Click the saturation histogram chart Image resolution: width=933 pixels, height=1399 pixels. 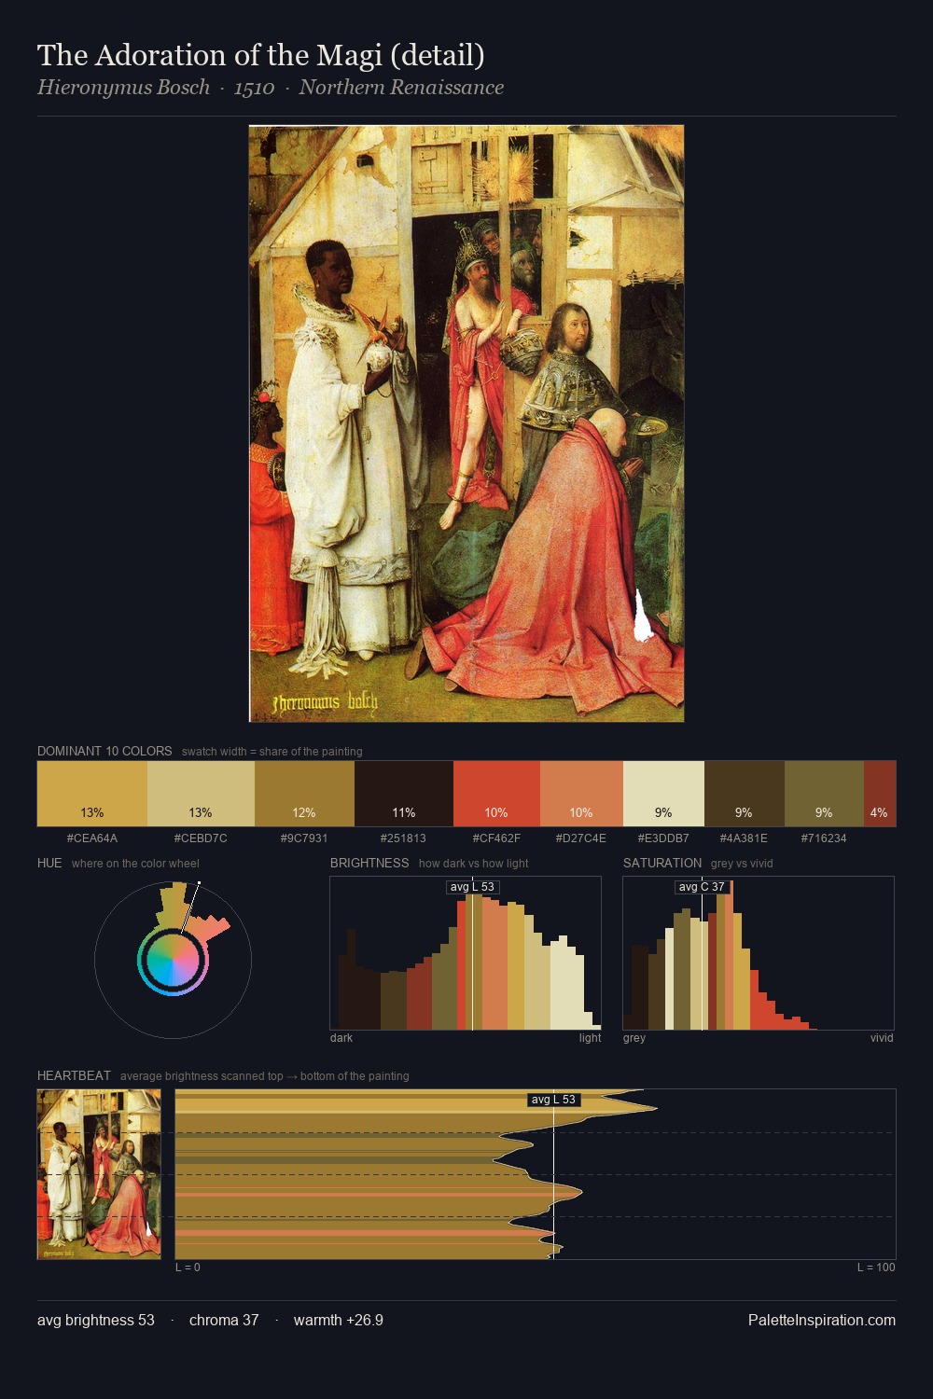tap(759, 953)
